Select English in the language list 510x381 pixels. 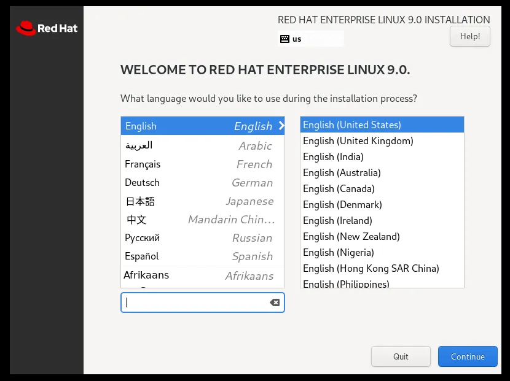203,126
